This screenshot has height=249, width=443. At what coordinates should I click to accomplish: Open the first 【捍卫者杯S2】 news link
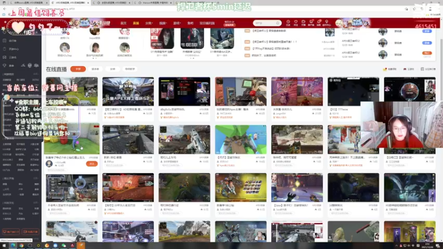pyautogui.click(x=269, y=31)
